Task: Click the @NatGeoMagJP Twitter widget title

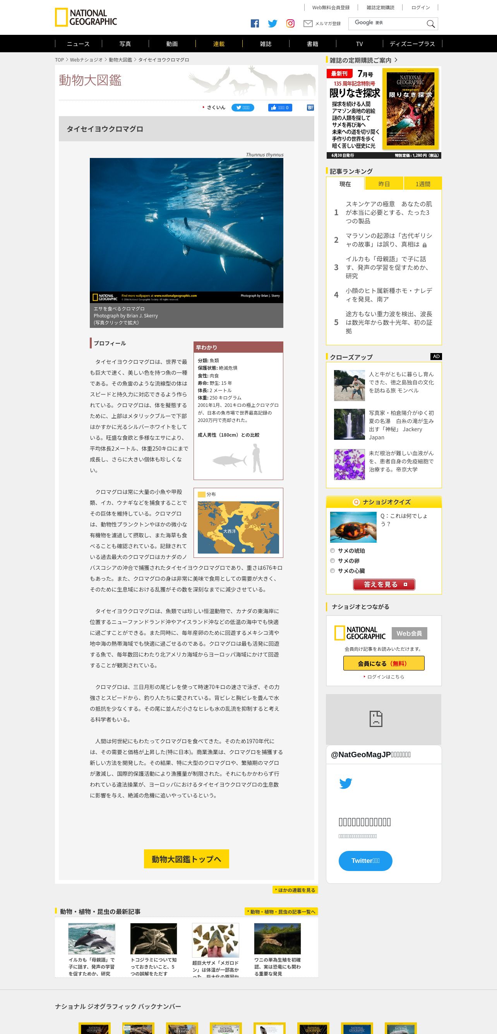Action: (x=370, y=754)
